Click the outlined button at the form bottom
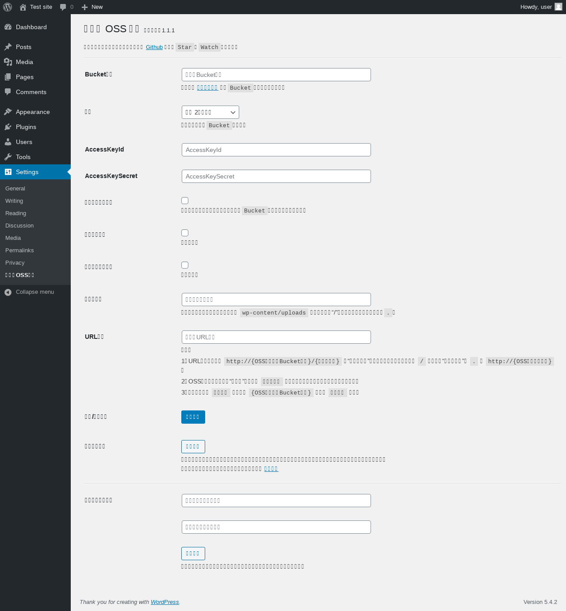This screenshot has width=566, height=611. [193, 554]
